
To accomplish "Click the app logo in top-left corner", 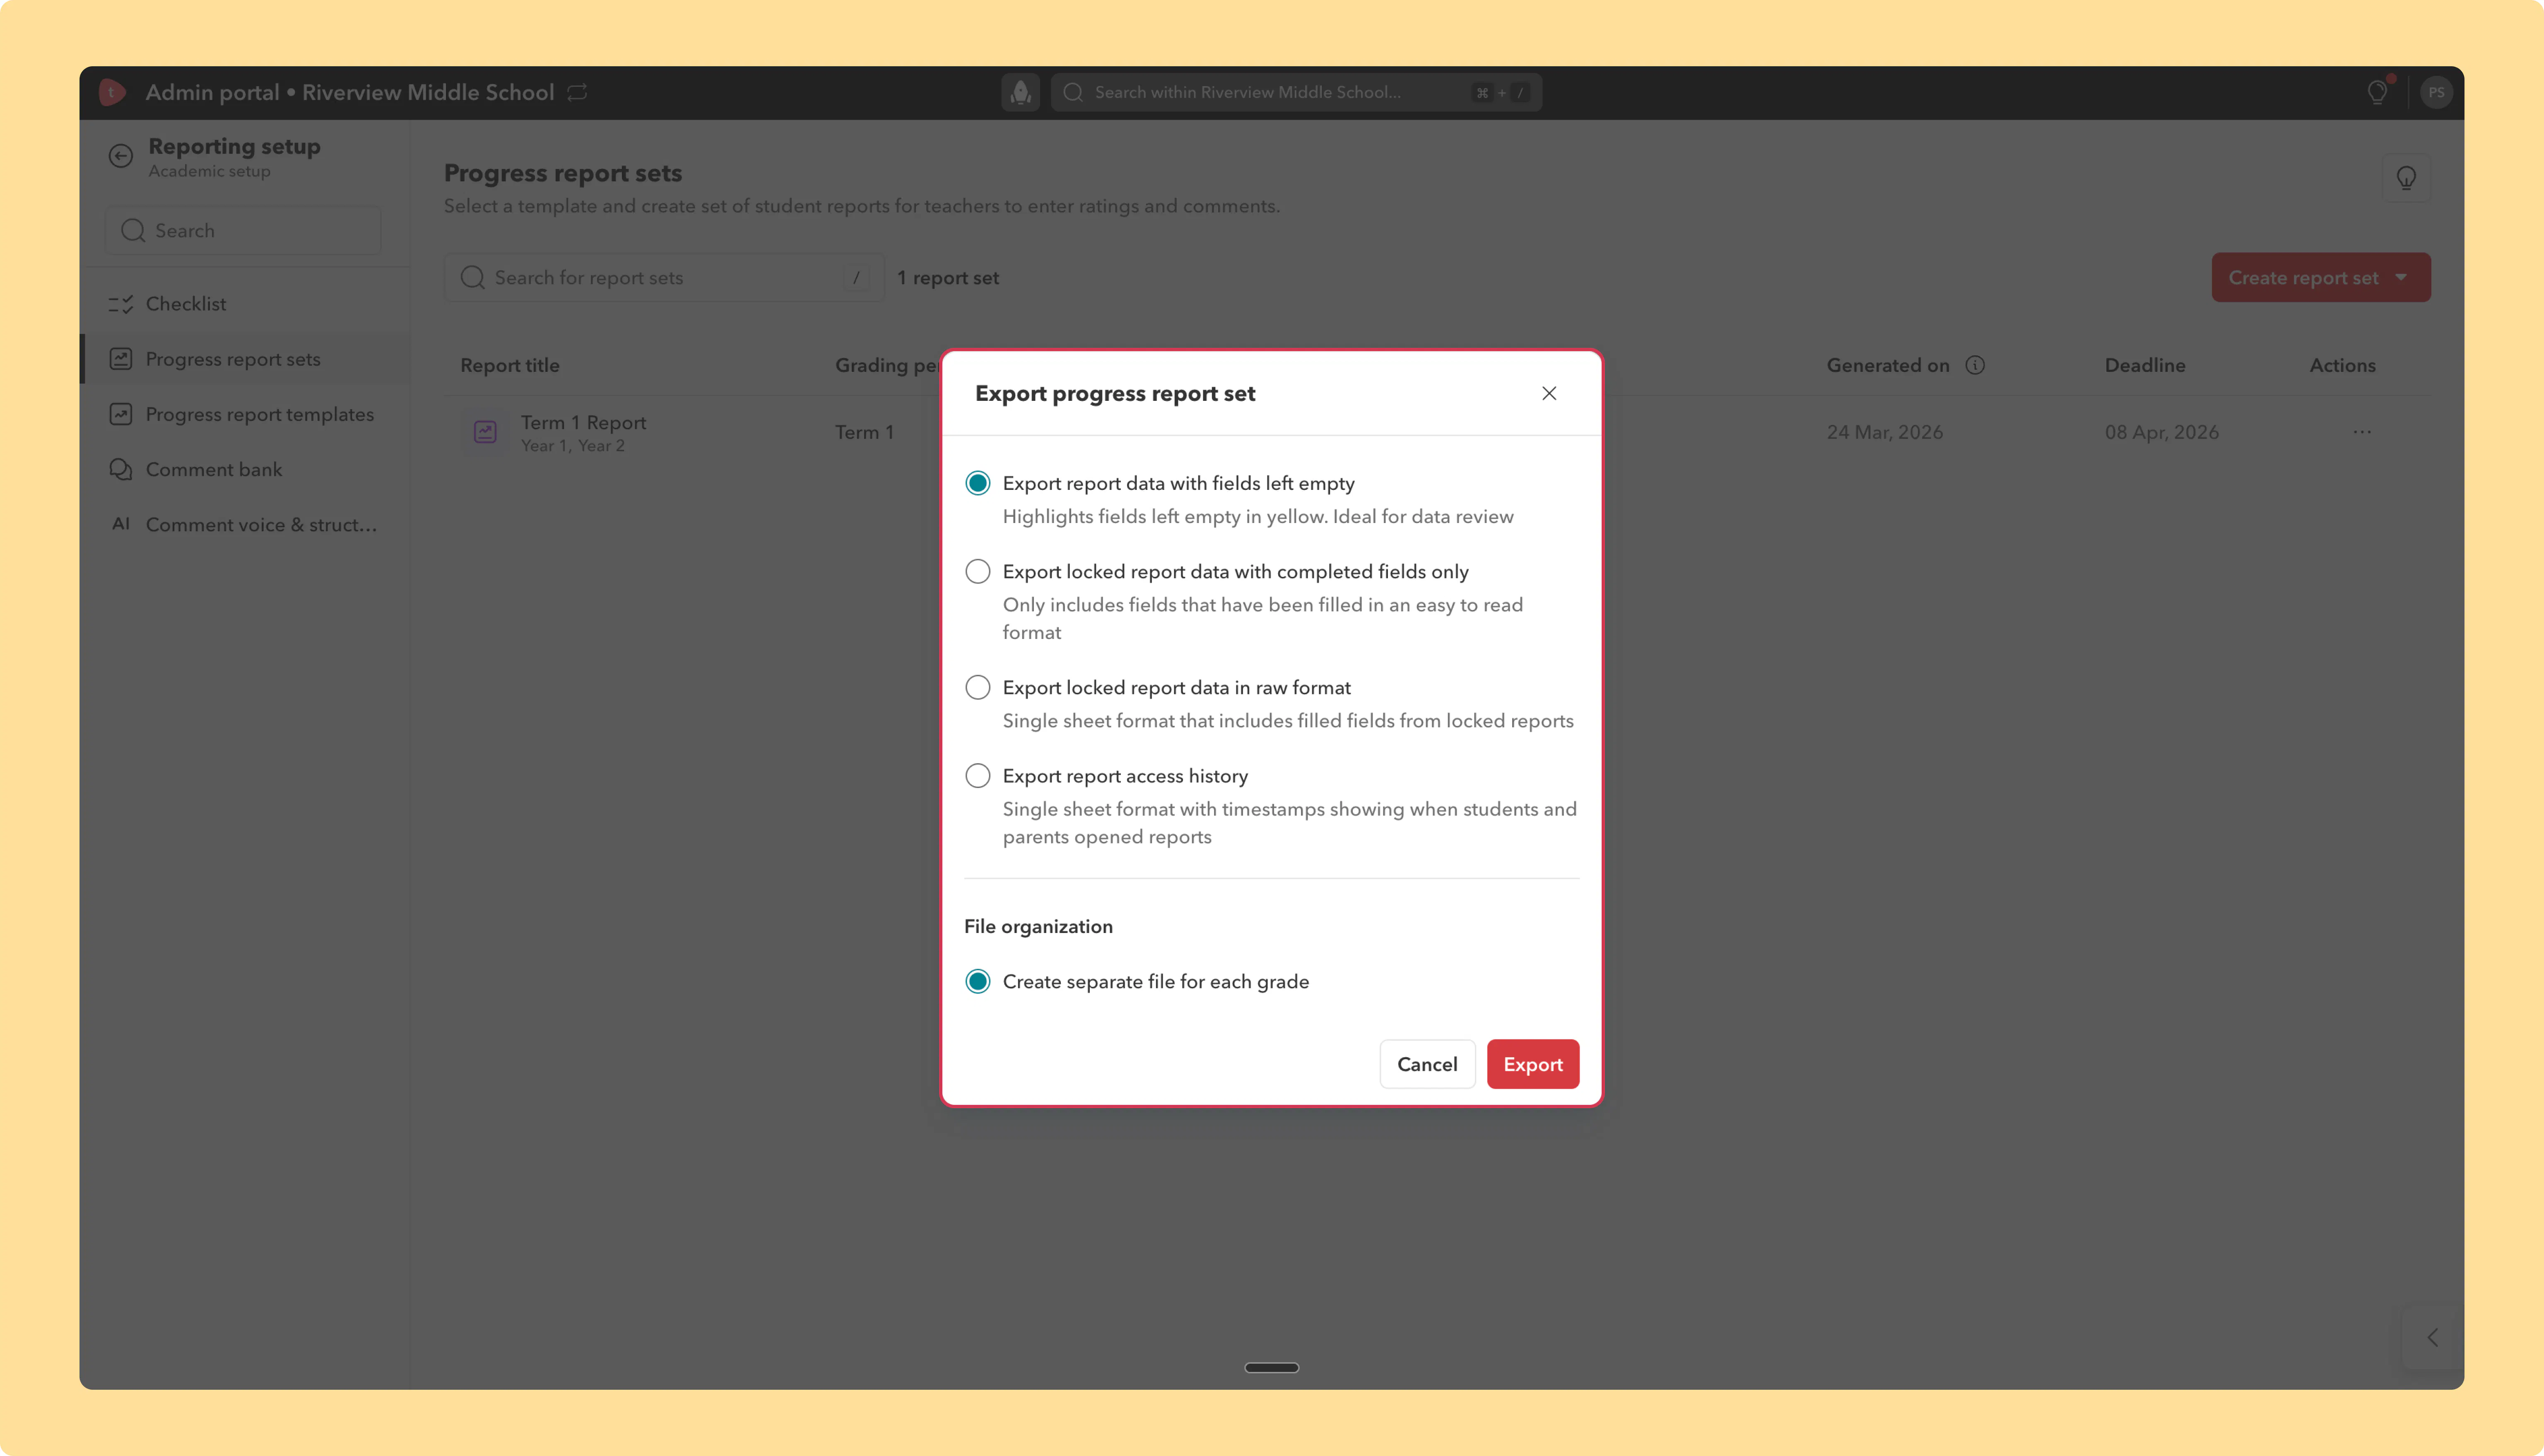I will tap(112, 92).
